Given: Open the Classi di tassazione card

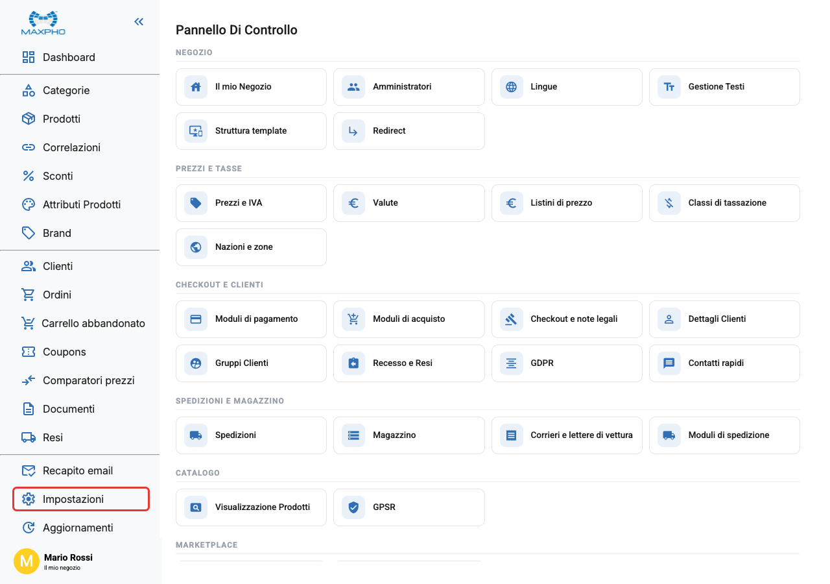Looking at the screenshot, I should click(724, 203).
